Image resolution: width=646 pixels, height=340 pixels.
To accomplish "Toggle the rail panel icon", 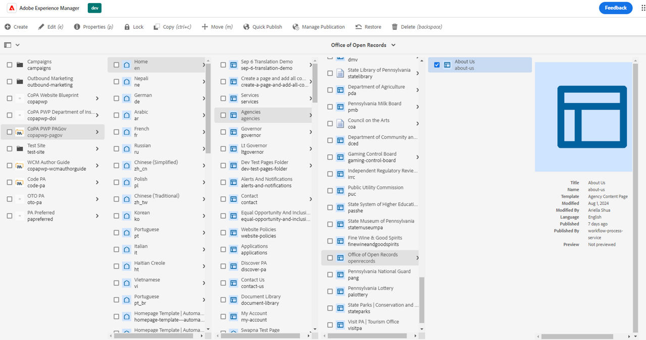I will pos(8,45).
